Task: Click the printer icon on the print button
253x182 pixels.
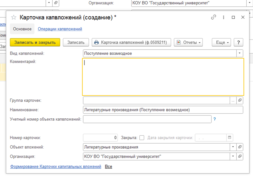Action: click(97, 42)
